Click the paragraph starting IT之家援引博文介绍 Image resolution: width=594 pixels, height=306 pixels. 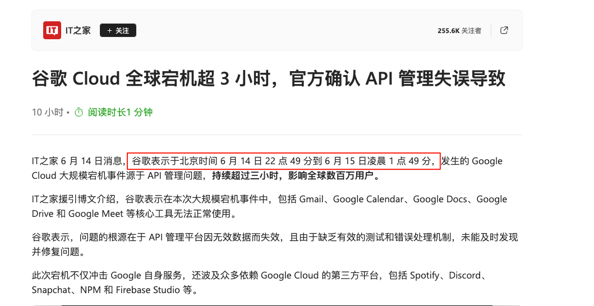(x=269, y=206)
